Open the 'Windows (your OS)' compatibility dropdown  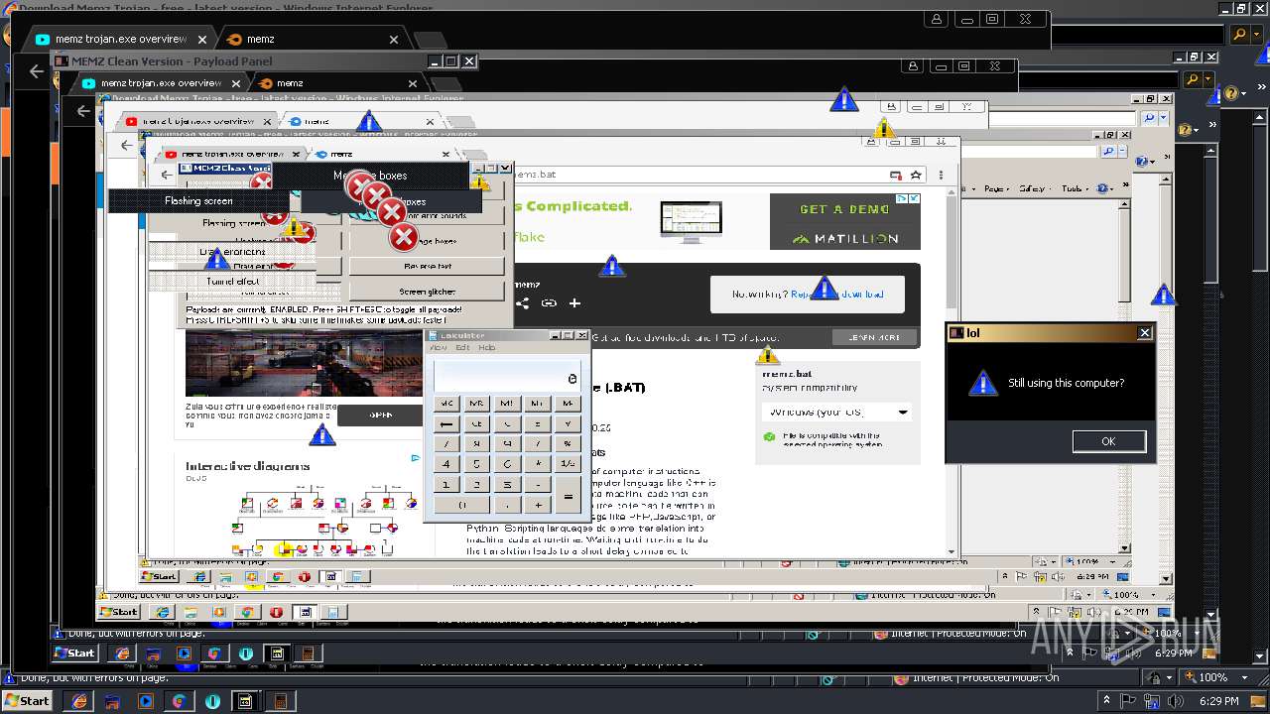pyautogui.click(x=836, y=412)
